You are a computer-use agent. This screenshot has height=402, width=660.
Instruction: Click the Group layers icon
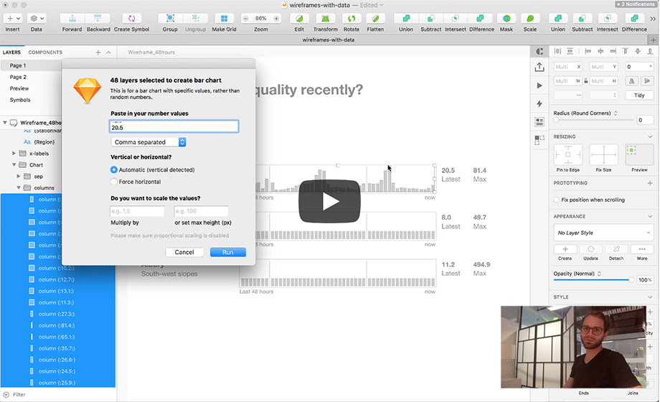(170, 18)
